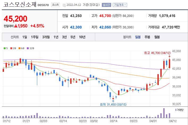Image resolution: width=188 pixels, height=125 pixels.
Task: Select the 3년 line chart tab
Action: (x=64, y=37)
